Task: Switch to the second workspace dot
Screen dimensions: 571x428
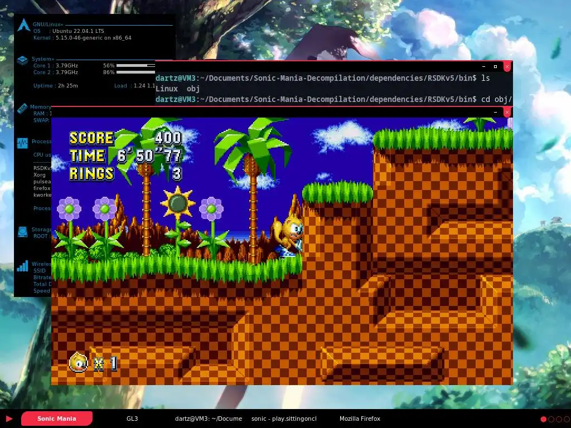Action: tap(551, 419)
